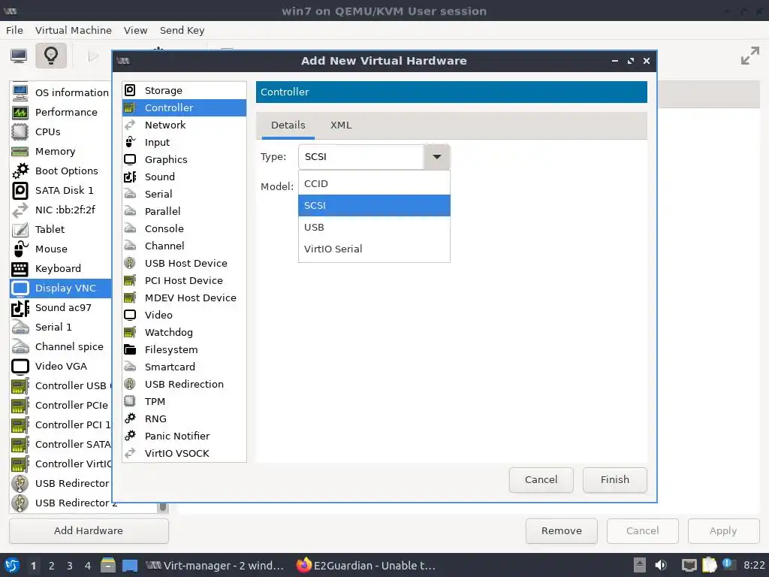Click the Firefox icon in the taskbar
The image size is (769, 577).
[x=303, y=565]
